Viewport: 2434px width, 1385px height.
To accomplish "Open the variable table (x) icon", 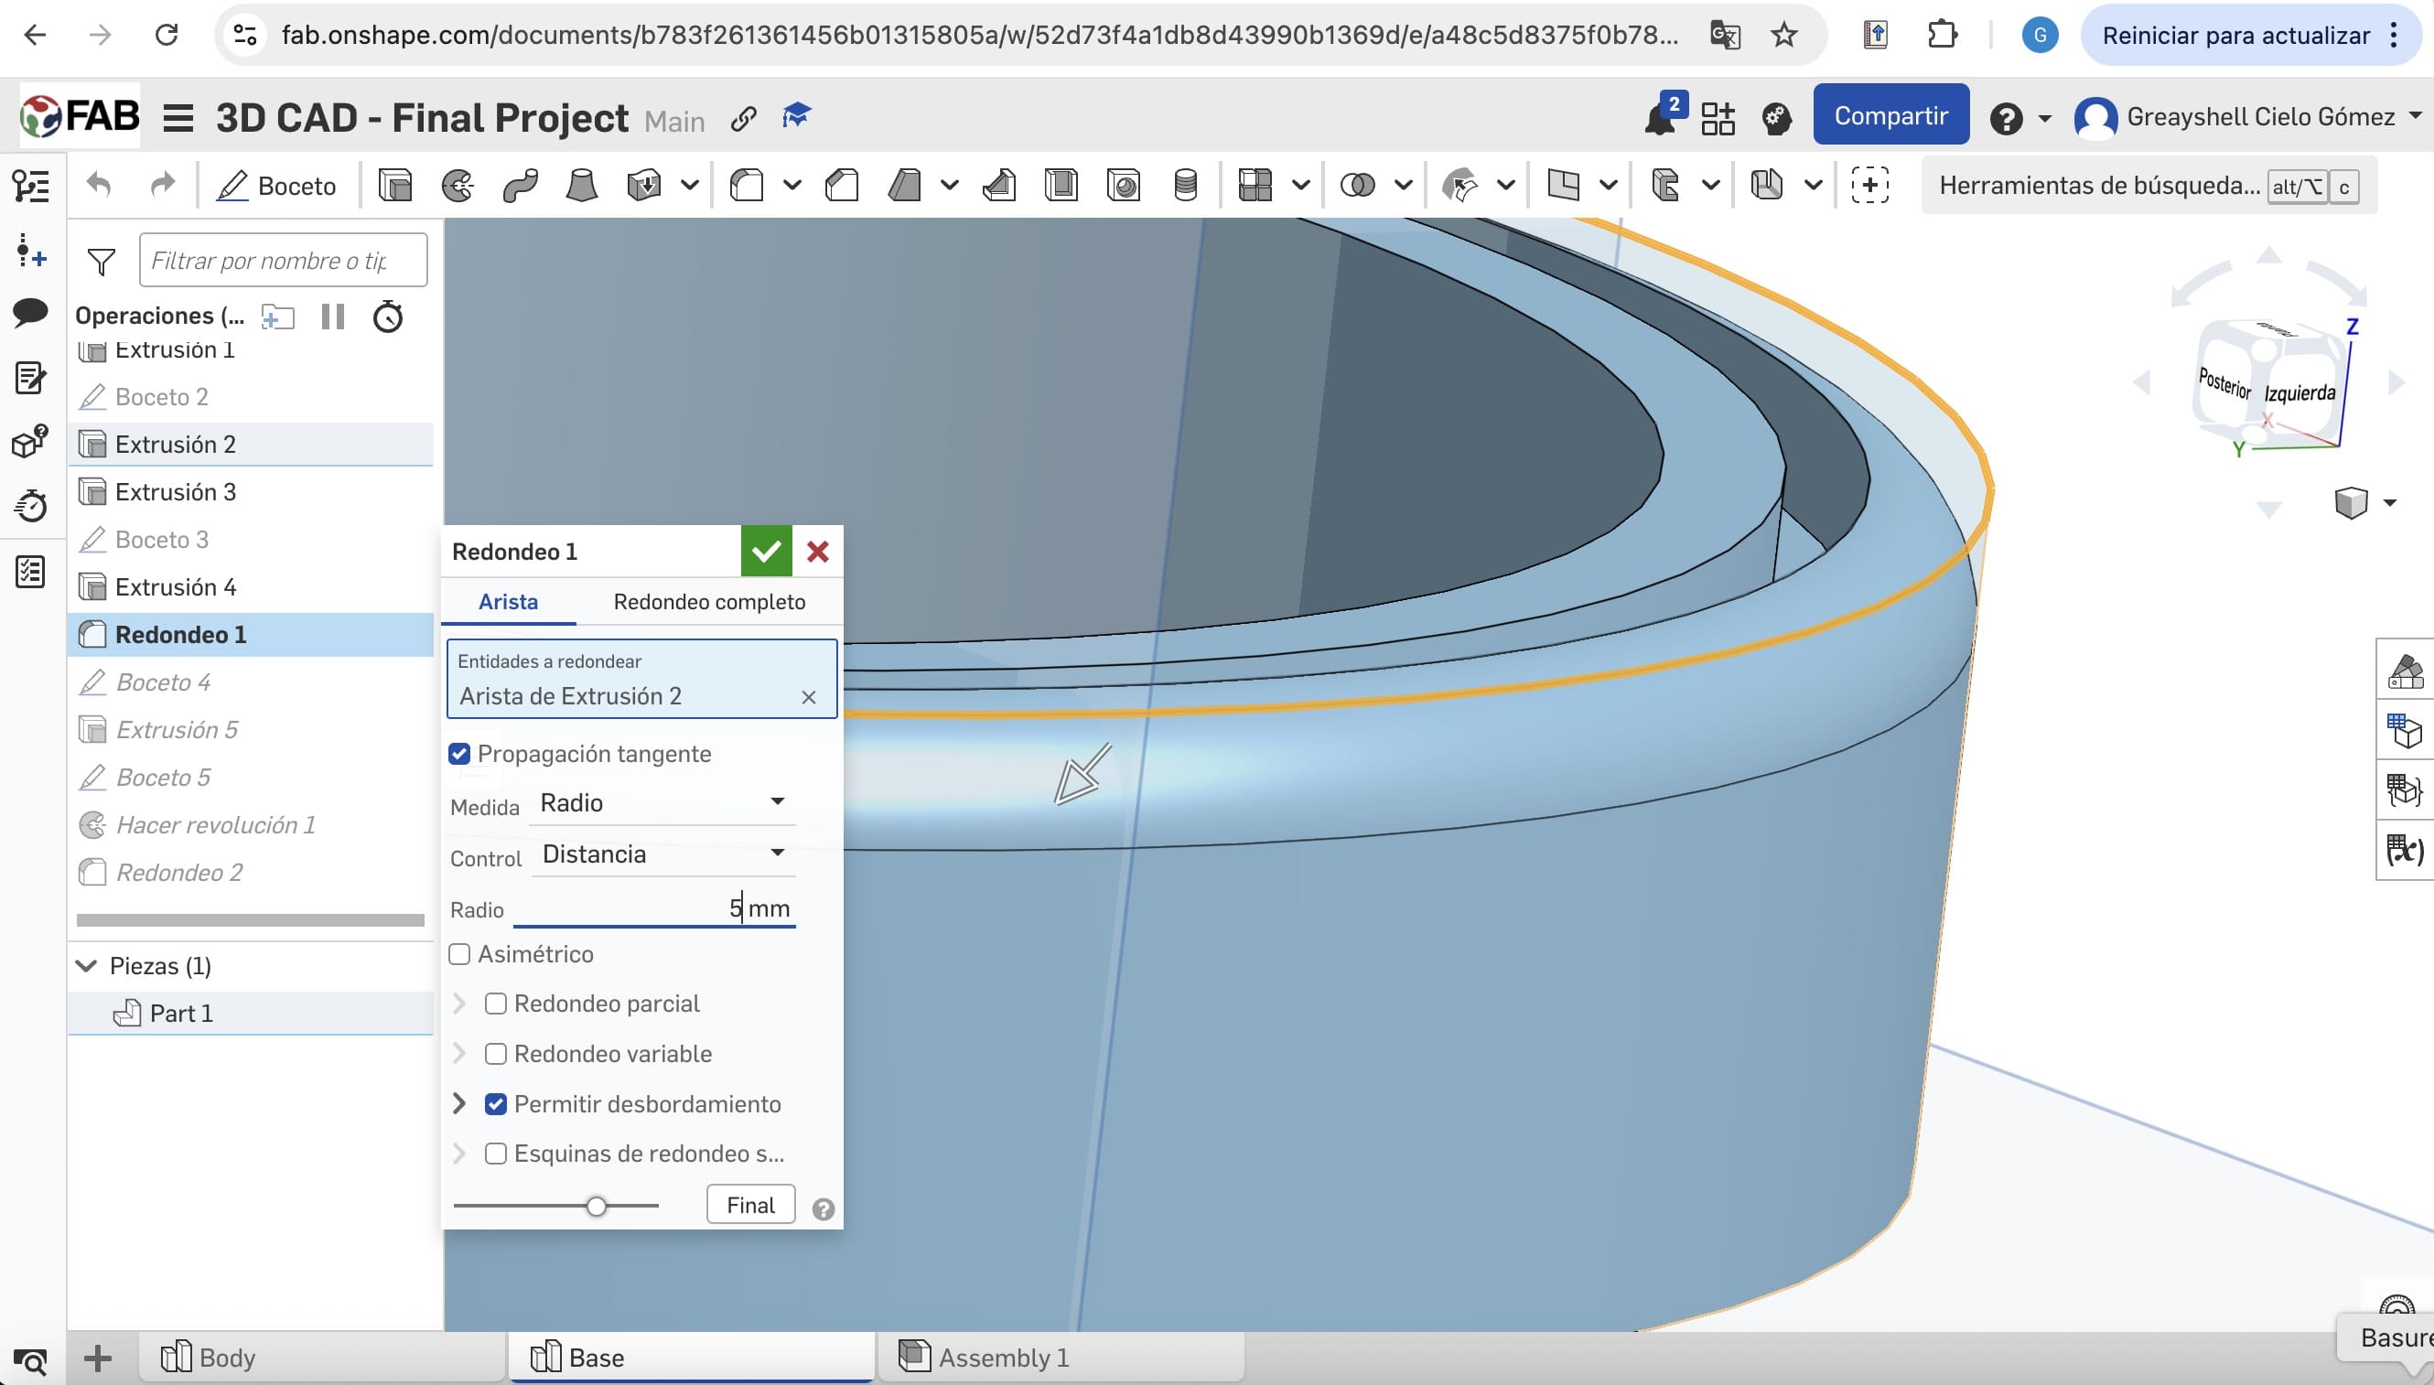I will (x=2404, y=850).
